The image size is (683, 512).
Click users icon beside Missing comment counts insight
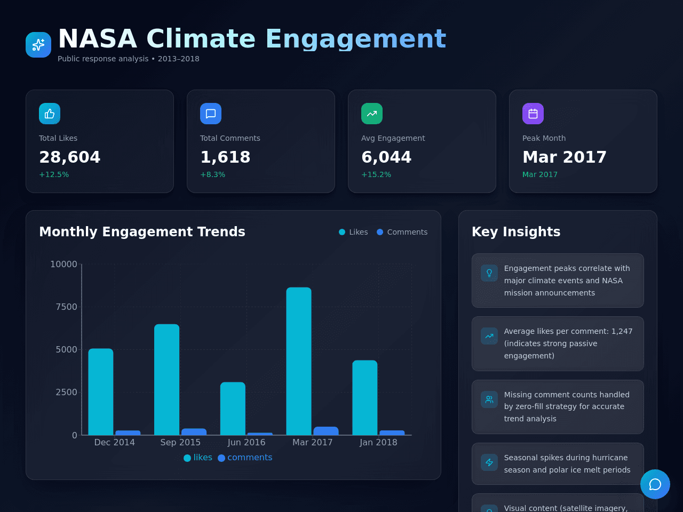(x=489, y=399)
